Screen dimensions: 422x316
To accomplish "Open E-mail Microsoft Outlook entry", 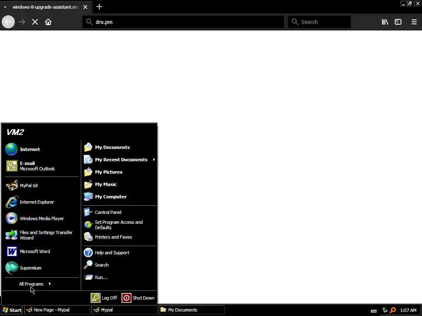I will 42,166.
